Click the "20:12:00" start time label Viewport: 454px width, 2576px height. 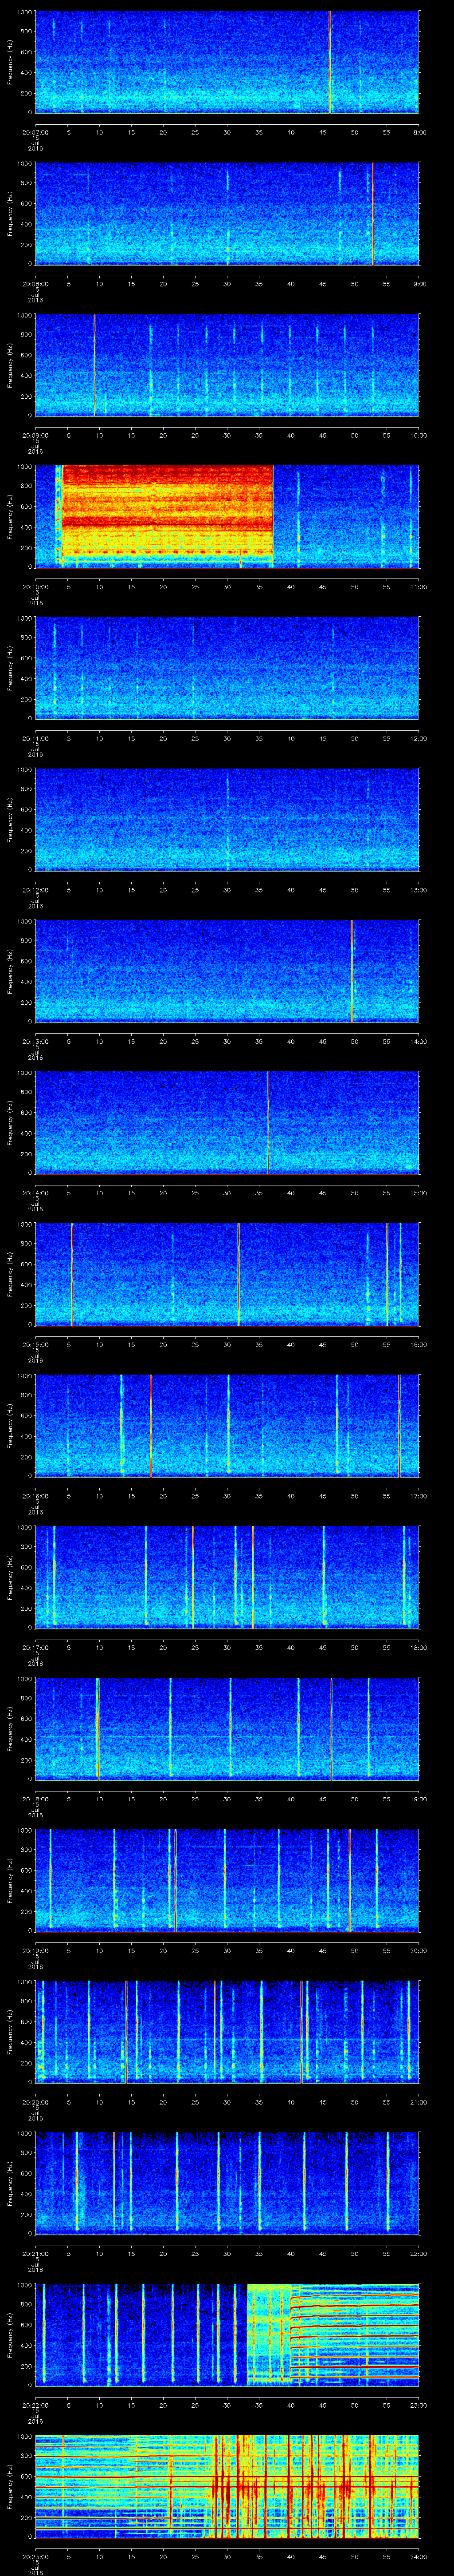click(x=35, y=890)
